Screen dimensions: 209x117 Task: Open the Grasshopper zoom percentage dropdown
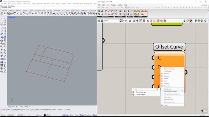[118, 21]
